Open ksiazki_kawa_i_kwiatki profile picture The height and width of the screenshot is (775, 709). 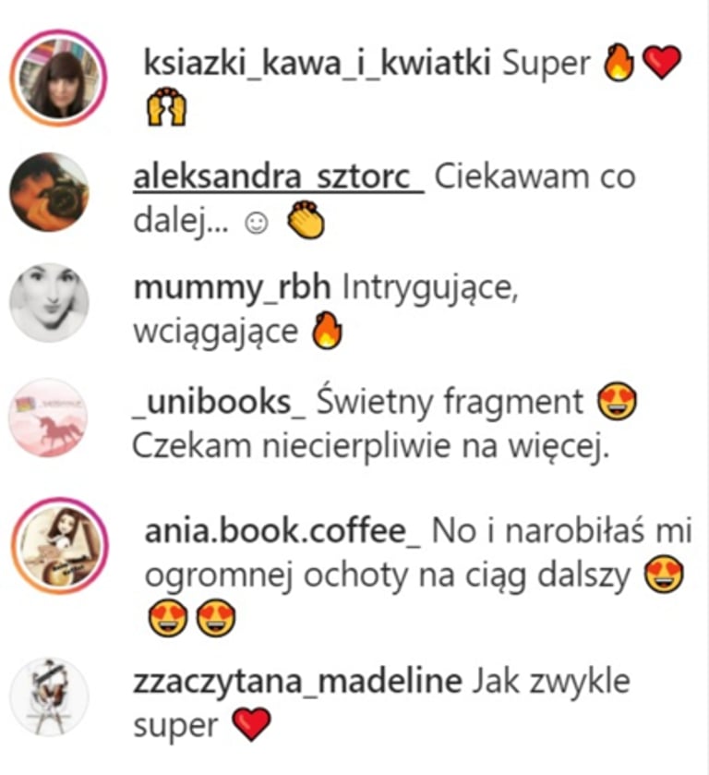(x=59, y=79)
